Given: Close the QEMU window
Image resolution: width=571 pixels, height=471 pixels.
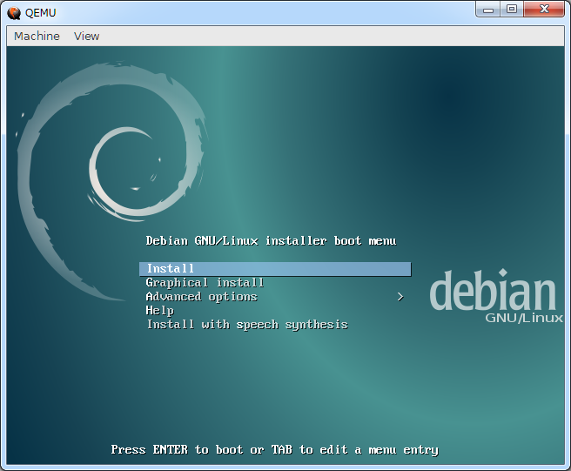Looking at the screenshot, I should point(544,10).
